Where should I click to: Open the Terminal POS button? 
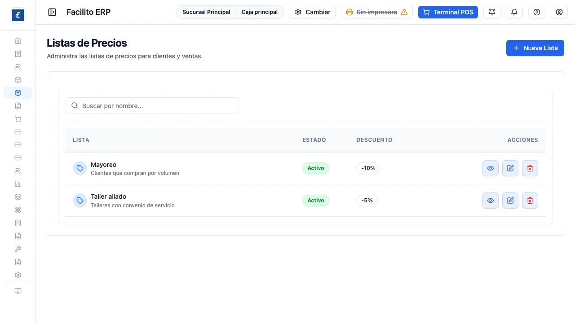(448, 12)
